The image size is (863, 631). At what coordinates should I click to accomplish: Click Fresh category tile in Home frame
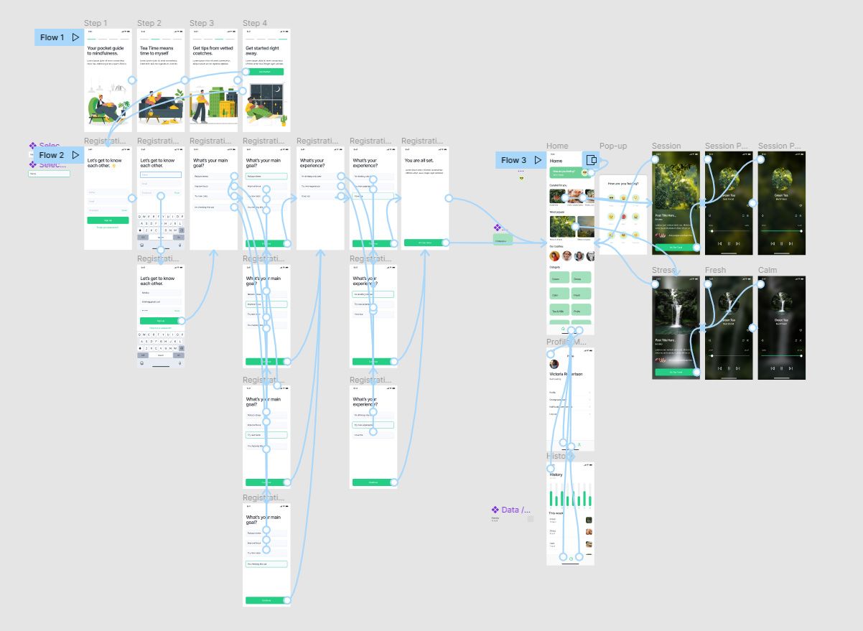581,294
